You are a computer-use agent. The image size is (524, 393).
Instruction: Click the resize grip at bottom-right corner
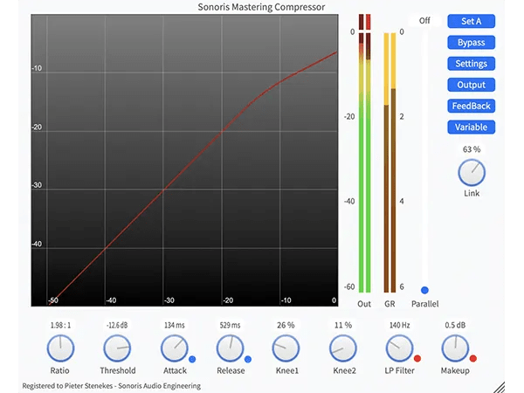point(500,388)
